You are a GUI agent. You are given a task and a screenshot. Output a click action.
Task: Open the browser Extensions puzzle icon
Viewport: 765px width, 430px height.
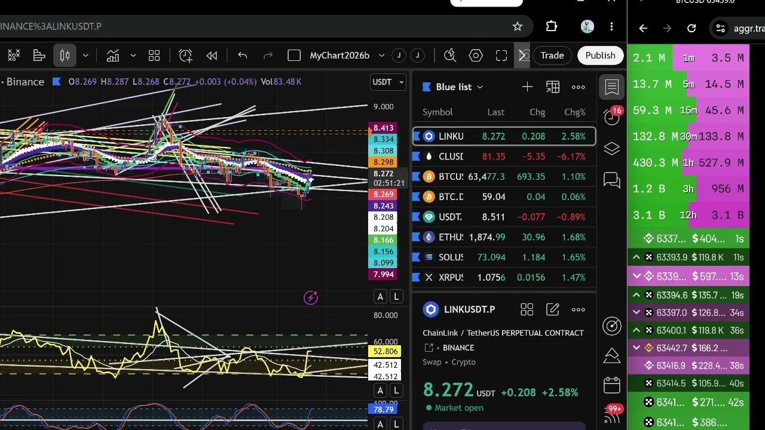pos(552,26)
